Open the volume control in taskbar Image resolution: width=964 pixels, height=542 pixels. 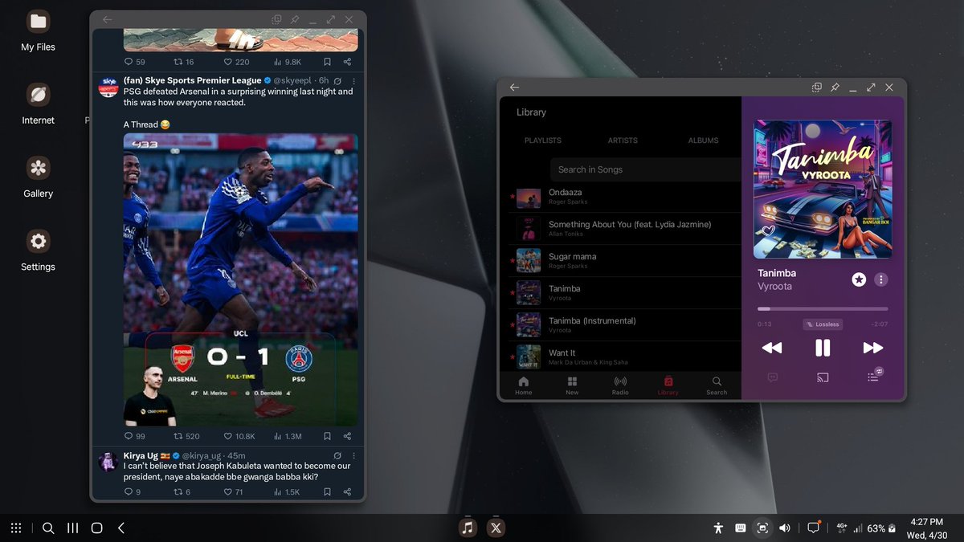point(785,528)
